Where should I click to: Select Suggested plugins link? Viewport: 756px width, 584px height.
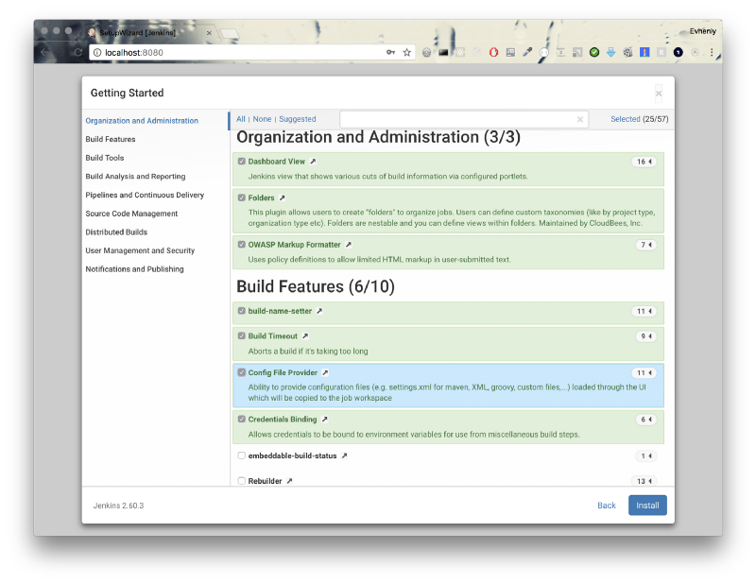(298, 119)
